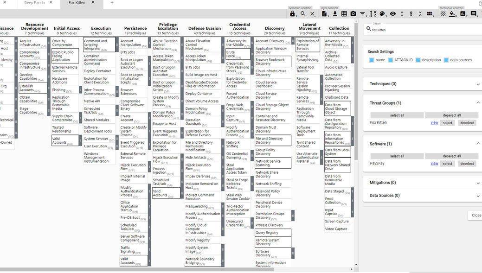The height and width of the screenshot is (273, 482).
Task: Disable the data sources checkbox
Action: pos(446,60)
